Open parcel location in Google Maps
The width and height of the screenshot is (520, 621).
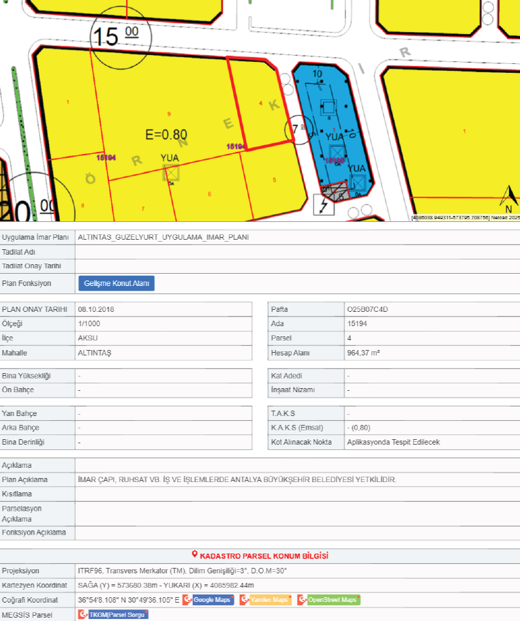pyautogui.click(x=209, y=600)
